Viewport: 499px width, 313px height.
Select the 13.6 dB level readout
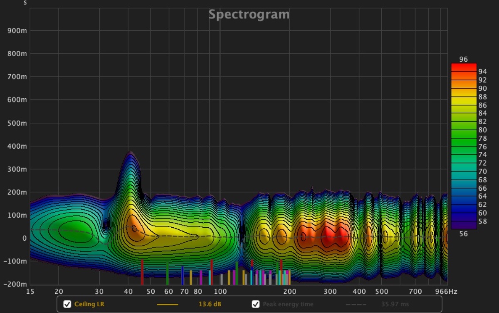pyautogui.click(x=210, y=304)
